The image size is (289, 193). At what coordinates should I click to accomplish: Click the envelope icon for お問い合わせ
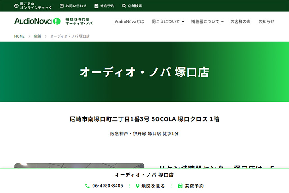pos(62,6)
